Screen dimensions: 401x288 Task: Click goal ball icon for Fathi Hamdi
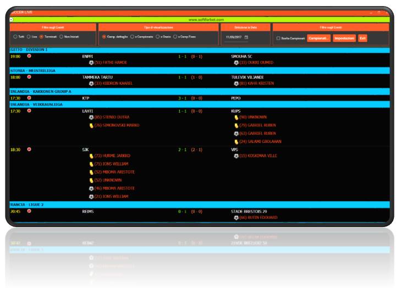click(x=91, y=63)
